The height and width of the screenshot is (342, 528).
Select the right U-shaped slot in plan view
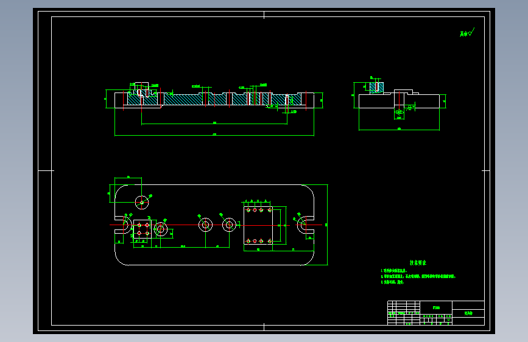[x=306, y=225]
